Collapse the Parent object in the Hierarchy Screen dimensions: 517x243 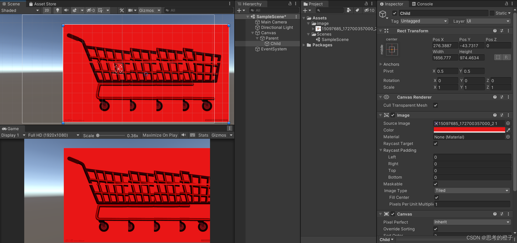257,38
